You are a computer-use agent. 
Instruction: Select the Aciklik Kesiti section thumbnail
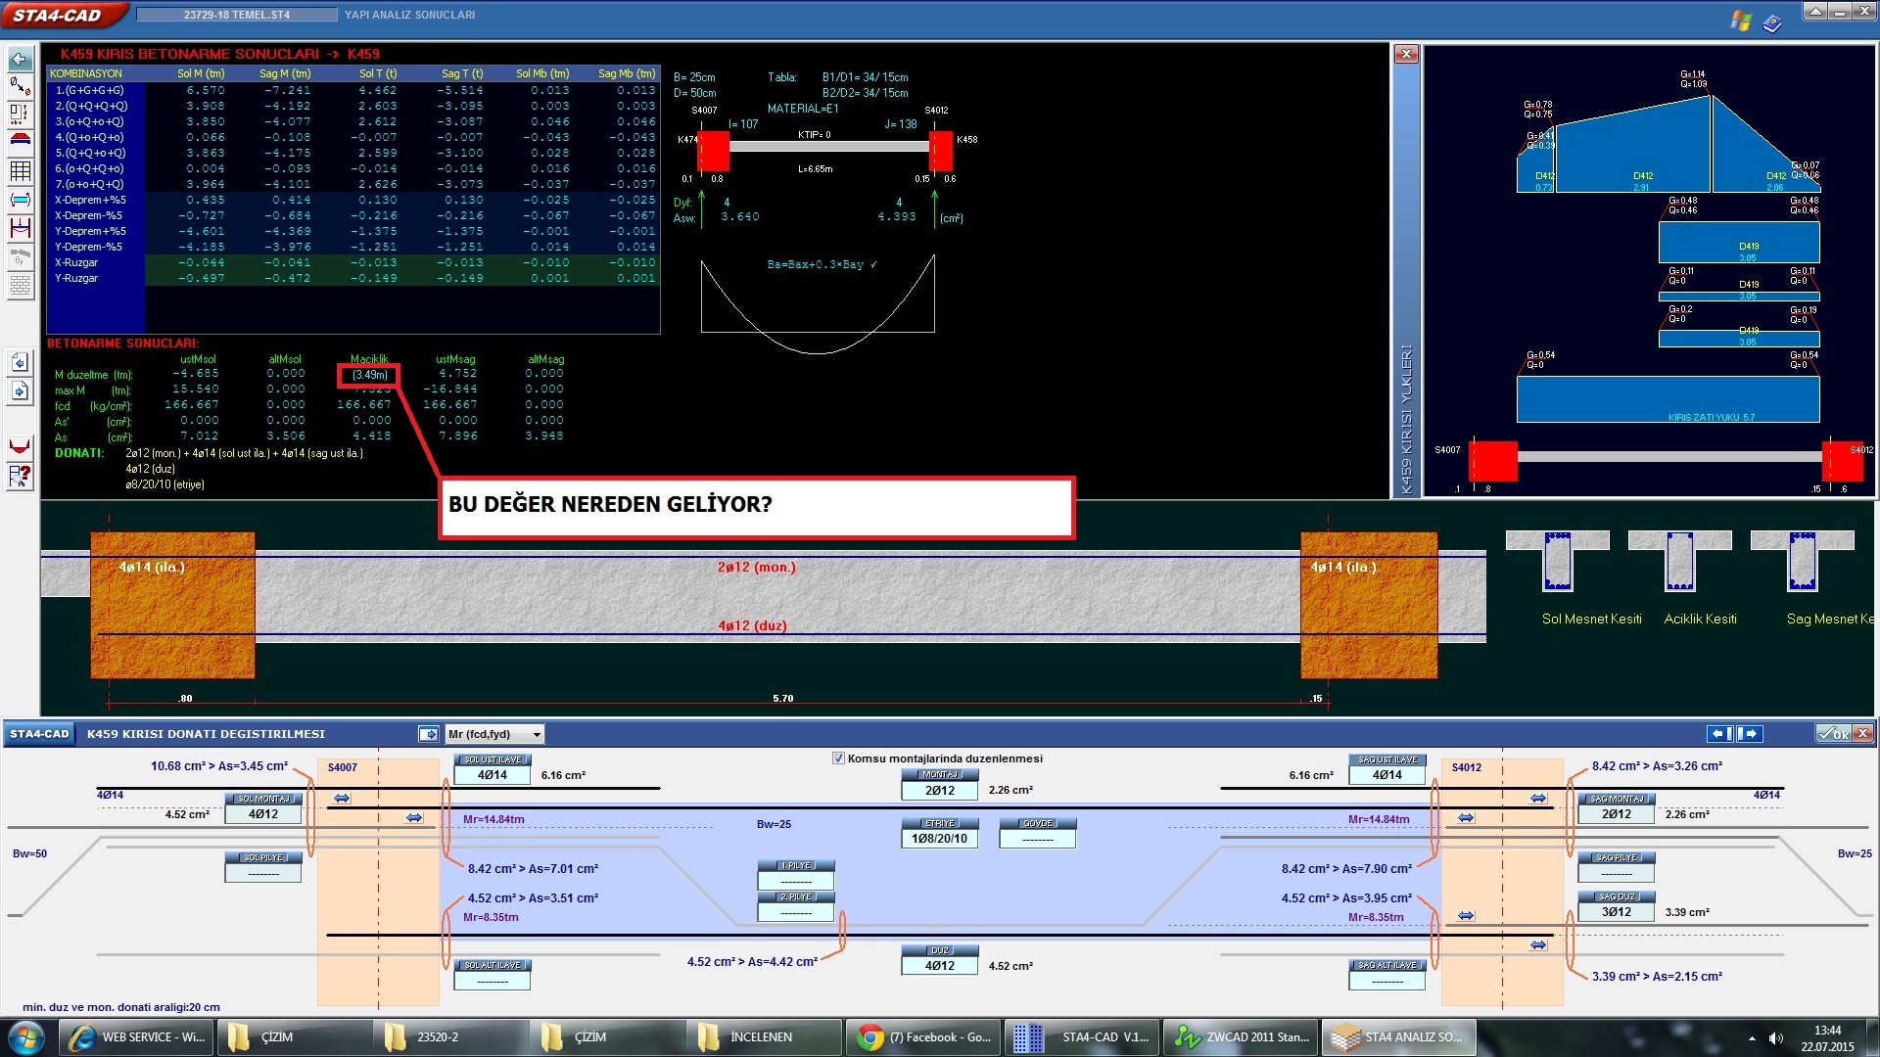(x=1680, y=562)
